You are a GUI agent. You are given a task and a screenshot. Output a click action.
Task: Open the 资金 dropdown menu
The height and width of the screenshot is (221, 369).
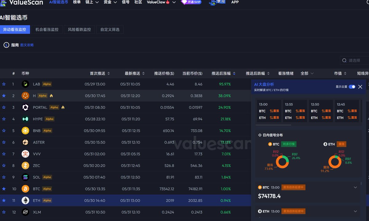click(x=110, y=2)
